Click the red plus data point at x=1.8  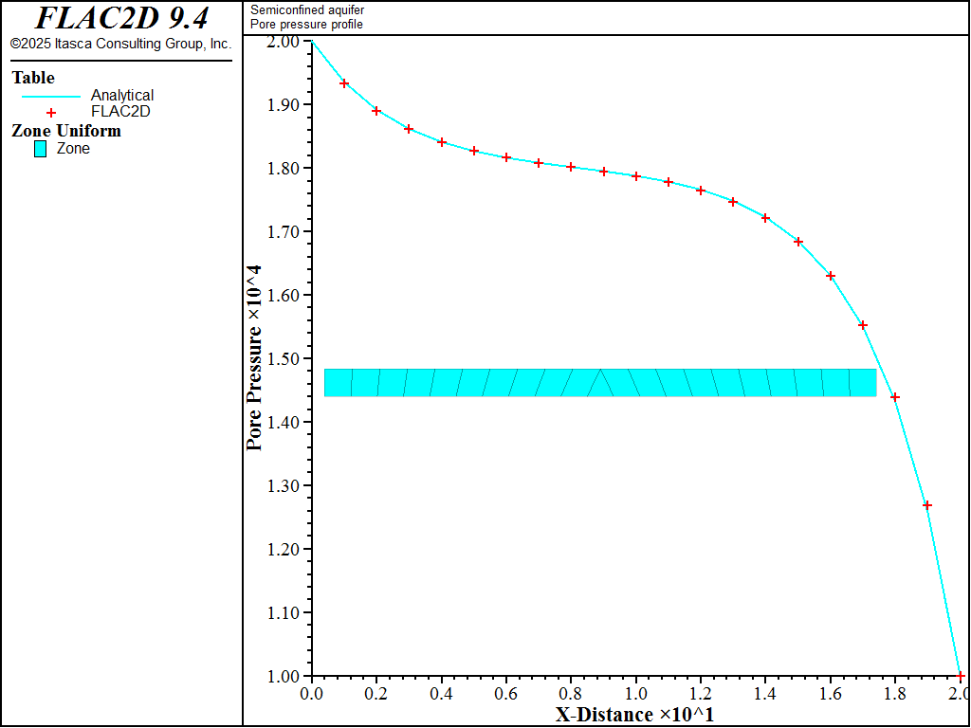895,397
